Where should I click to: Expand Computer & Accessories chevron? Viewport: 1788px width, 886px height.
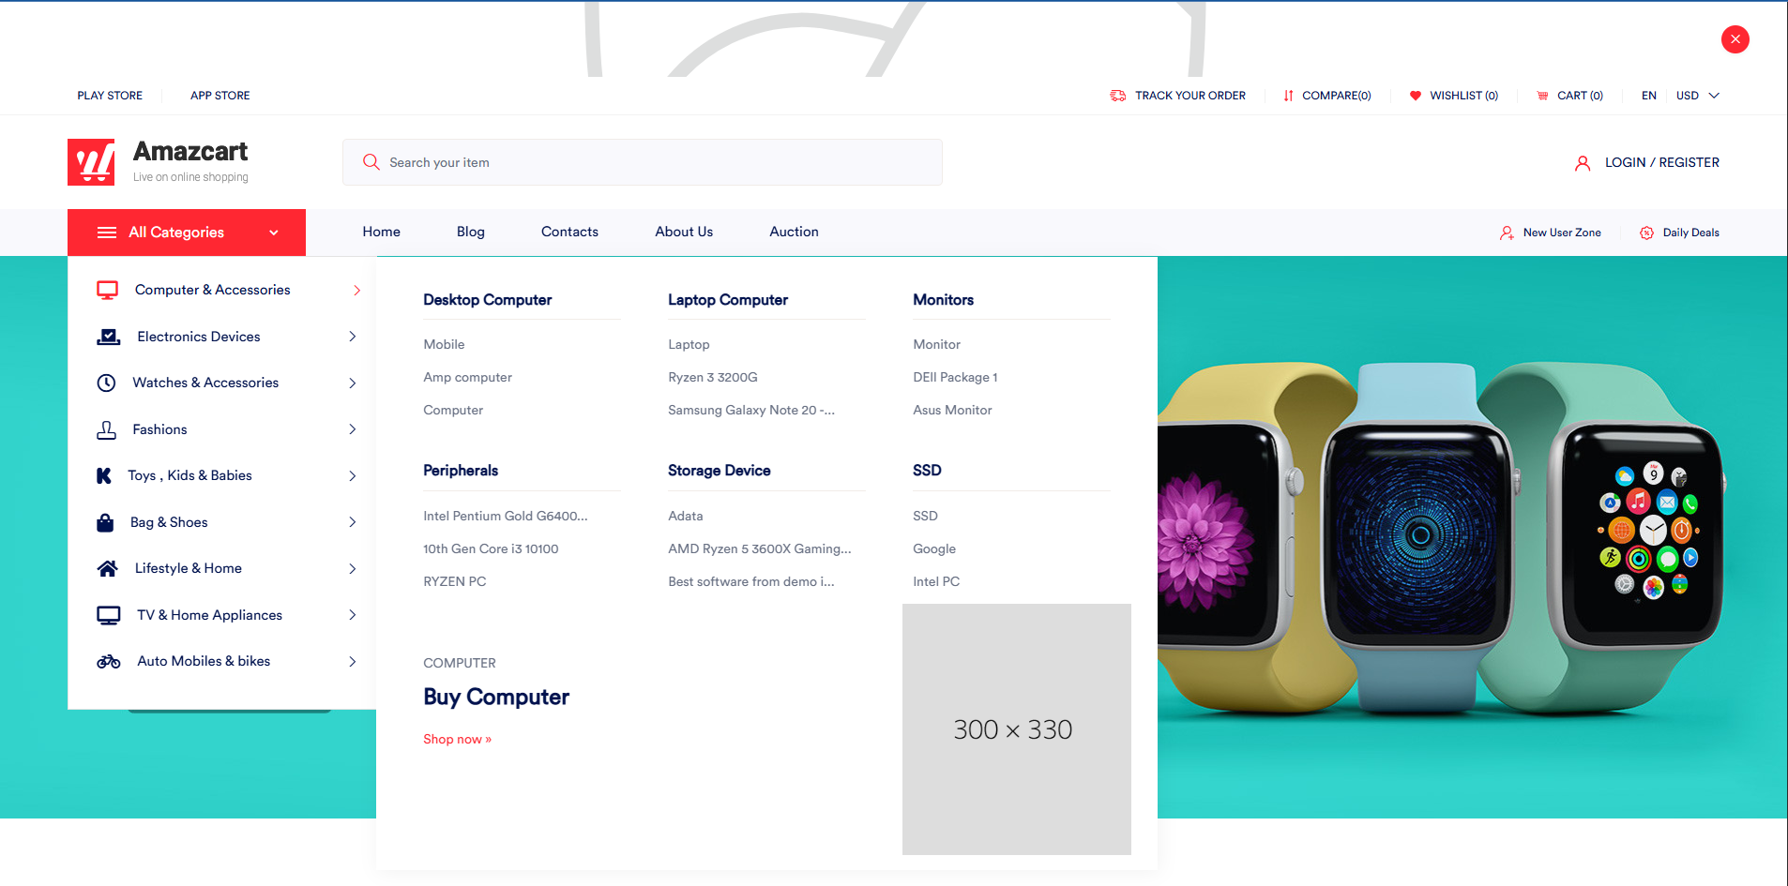[x=356, y=291]
